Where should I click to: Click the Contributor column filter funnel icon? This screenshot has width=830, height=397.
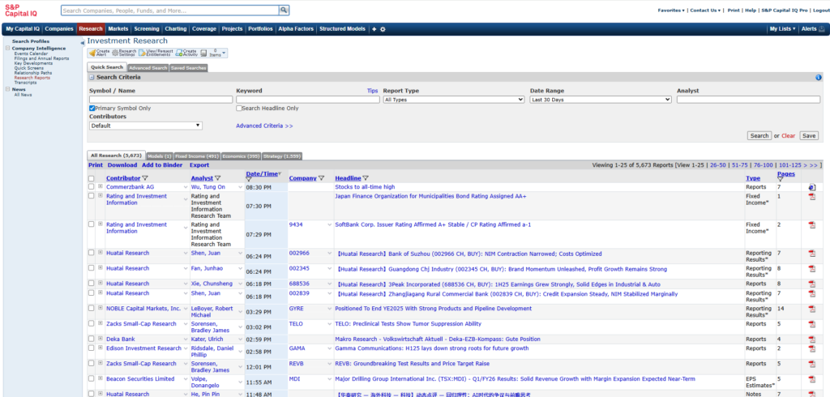pos(145,178)
